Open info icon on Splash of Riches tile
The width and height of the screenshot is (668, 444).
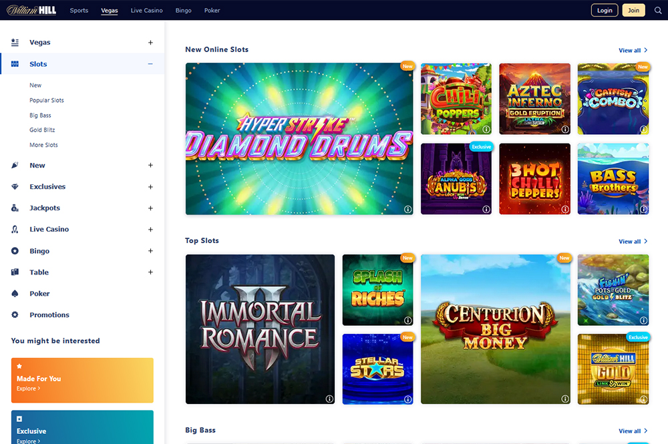(x=407, y=320)
